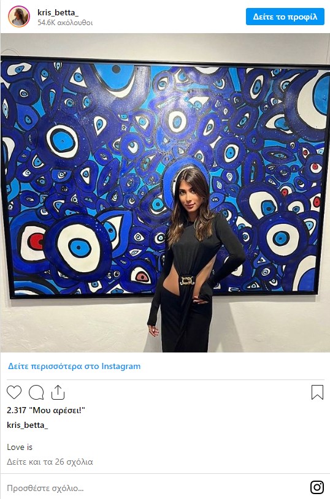Click the red-centered eye at painting's left edge
Screen dimensions: 330x499
[35, 242]
